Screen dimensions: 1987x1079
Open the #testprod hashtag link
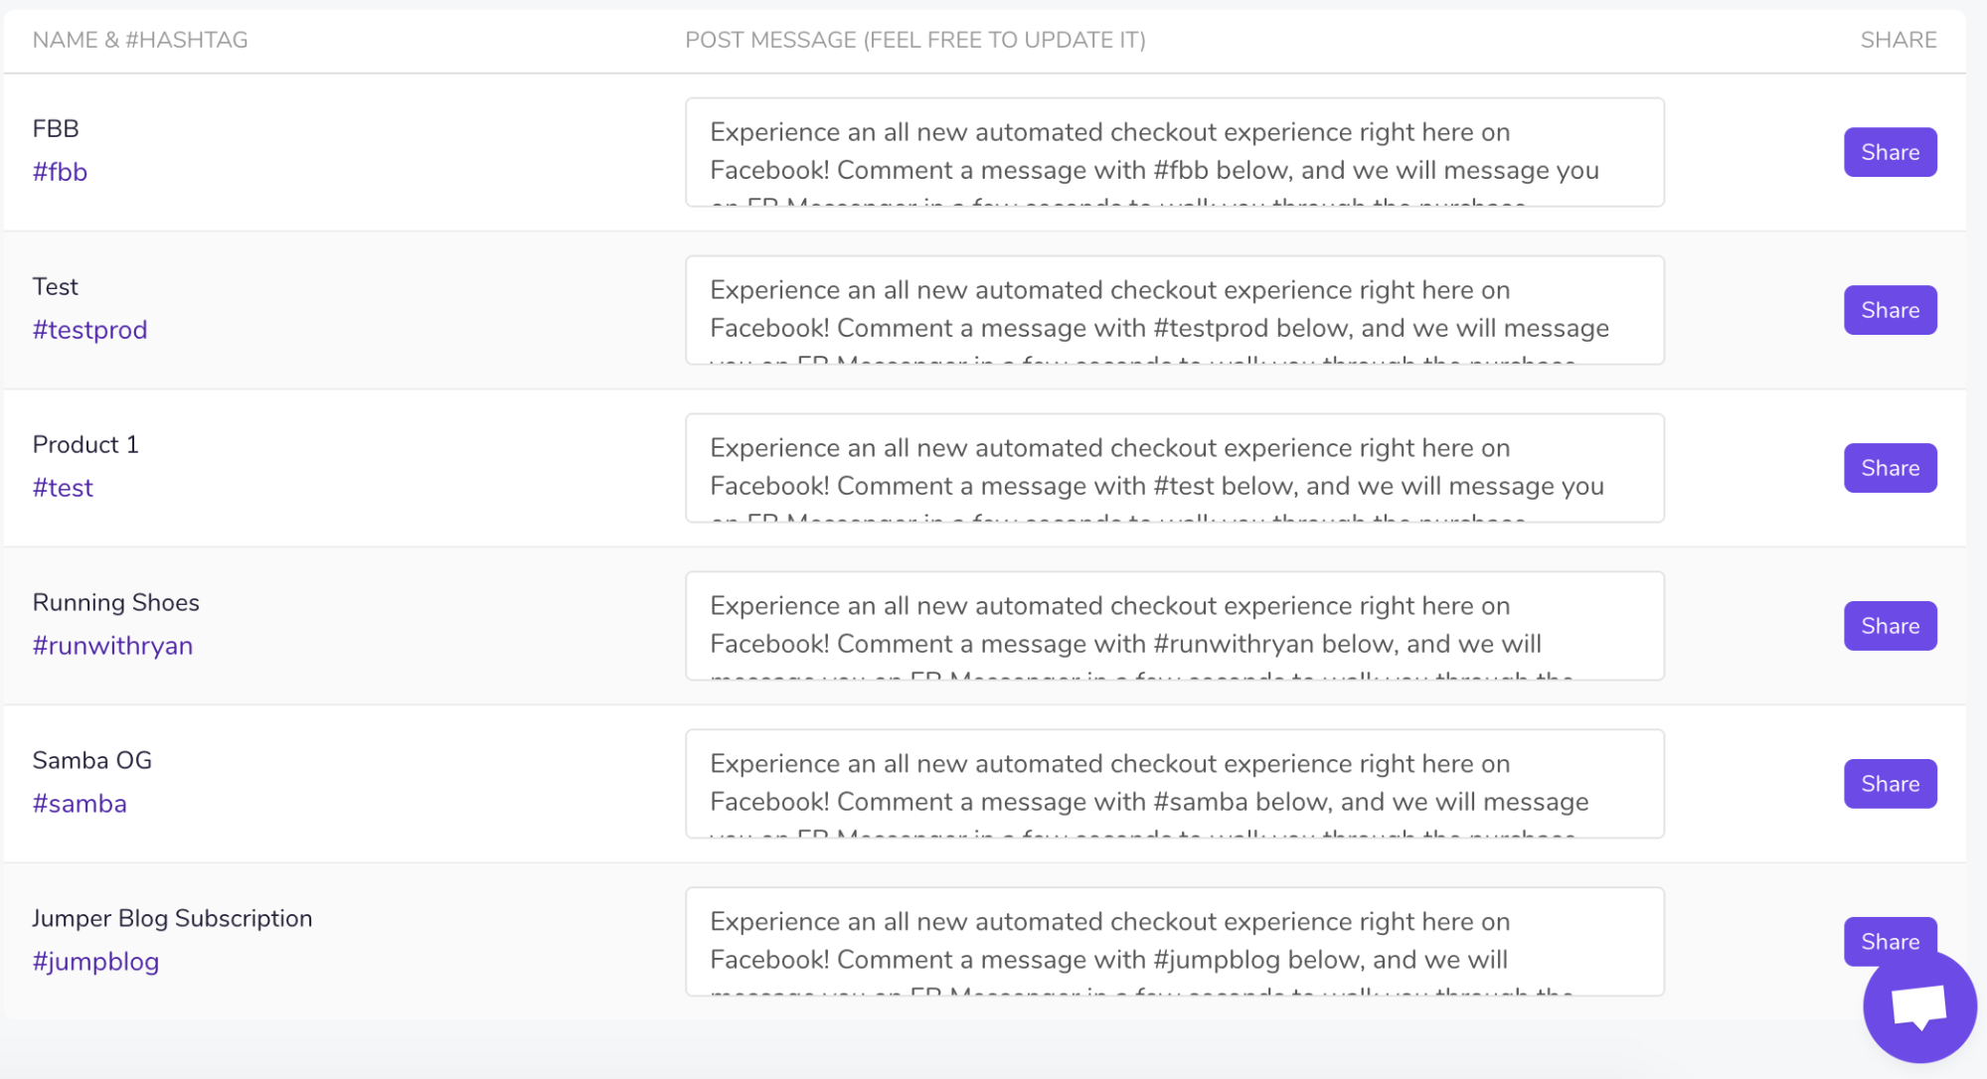[x=89, y=330]
